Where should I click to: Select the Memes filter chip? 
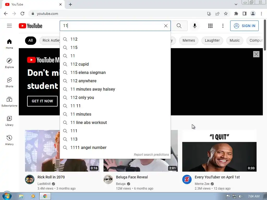189,40
